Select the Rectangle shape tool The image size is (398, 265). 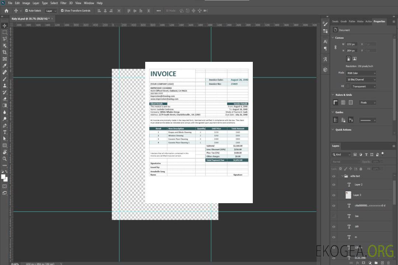coord(4,145)
